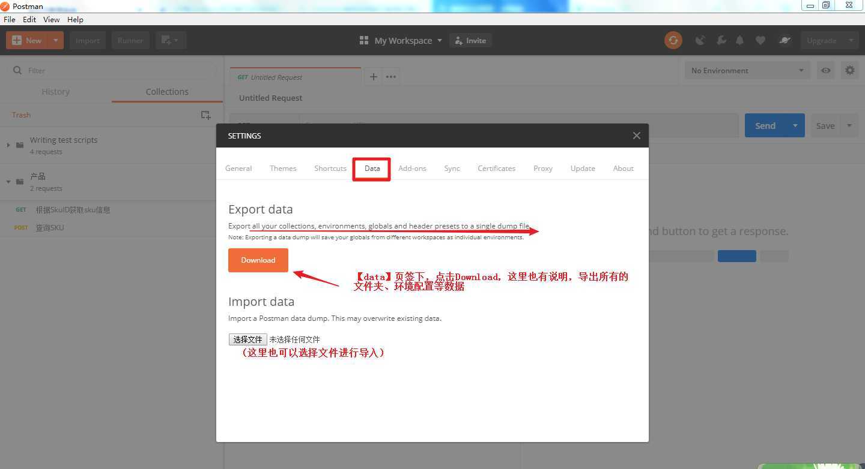The height and width of the screenshot is (469, 865).
Task: Click the Trash link
Action: 21,115
